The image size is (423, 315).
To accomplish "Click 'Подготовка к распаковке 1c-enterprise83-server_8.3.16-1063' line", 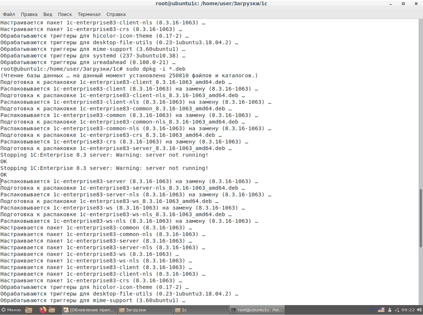I will [x=116, y=148].
